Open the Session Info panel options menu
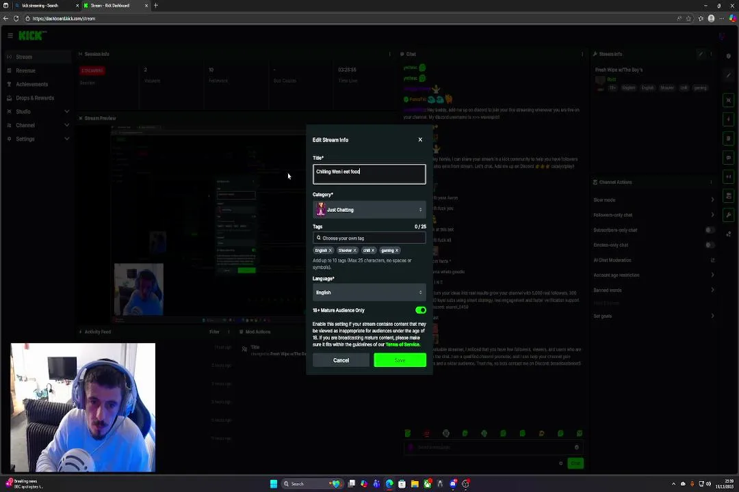 pos(389,54)
